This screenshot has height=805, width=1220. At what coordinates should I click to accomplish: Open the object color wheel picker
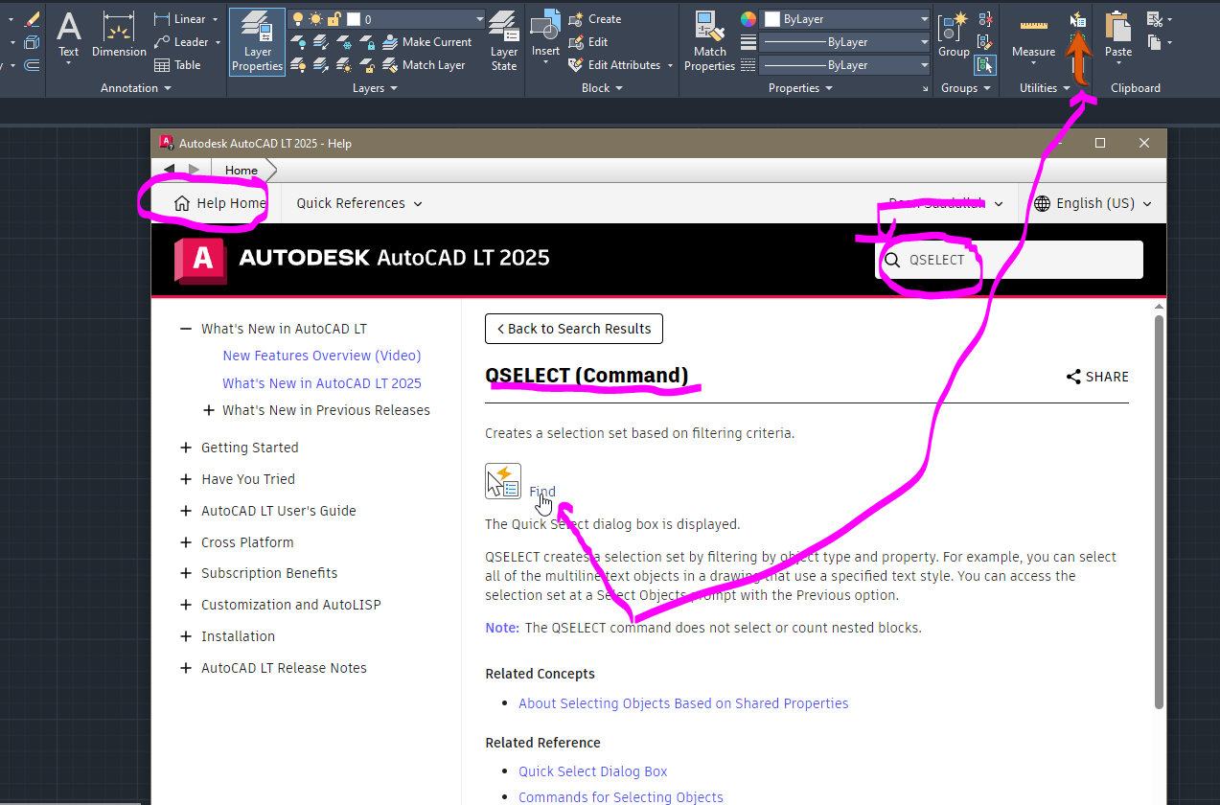pos(748,17)
